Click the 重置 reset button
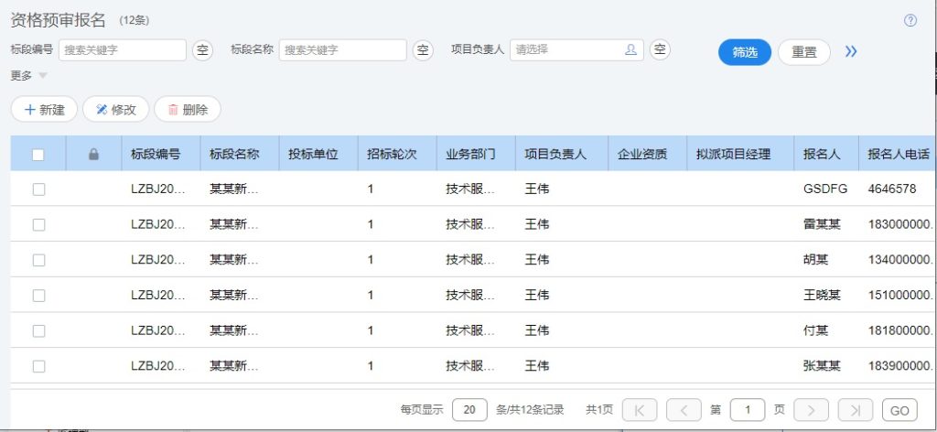 pyautogui.click(x=803, y=52)
